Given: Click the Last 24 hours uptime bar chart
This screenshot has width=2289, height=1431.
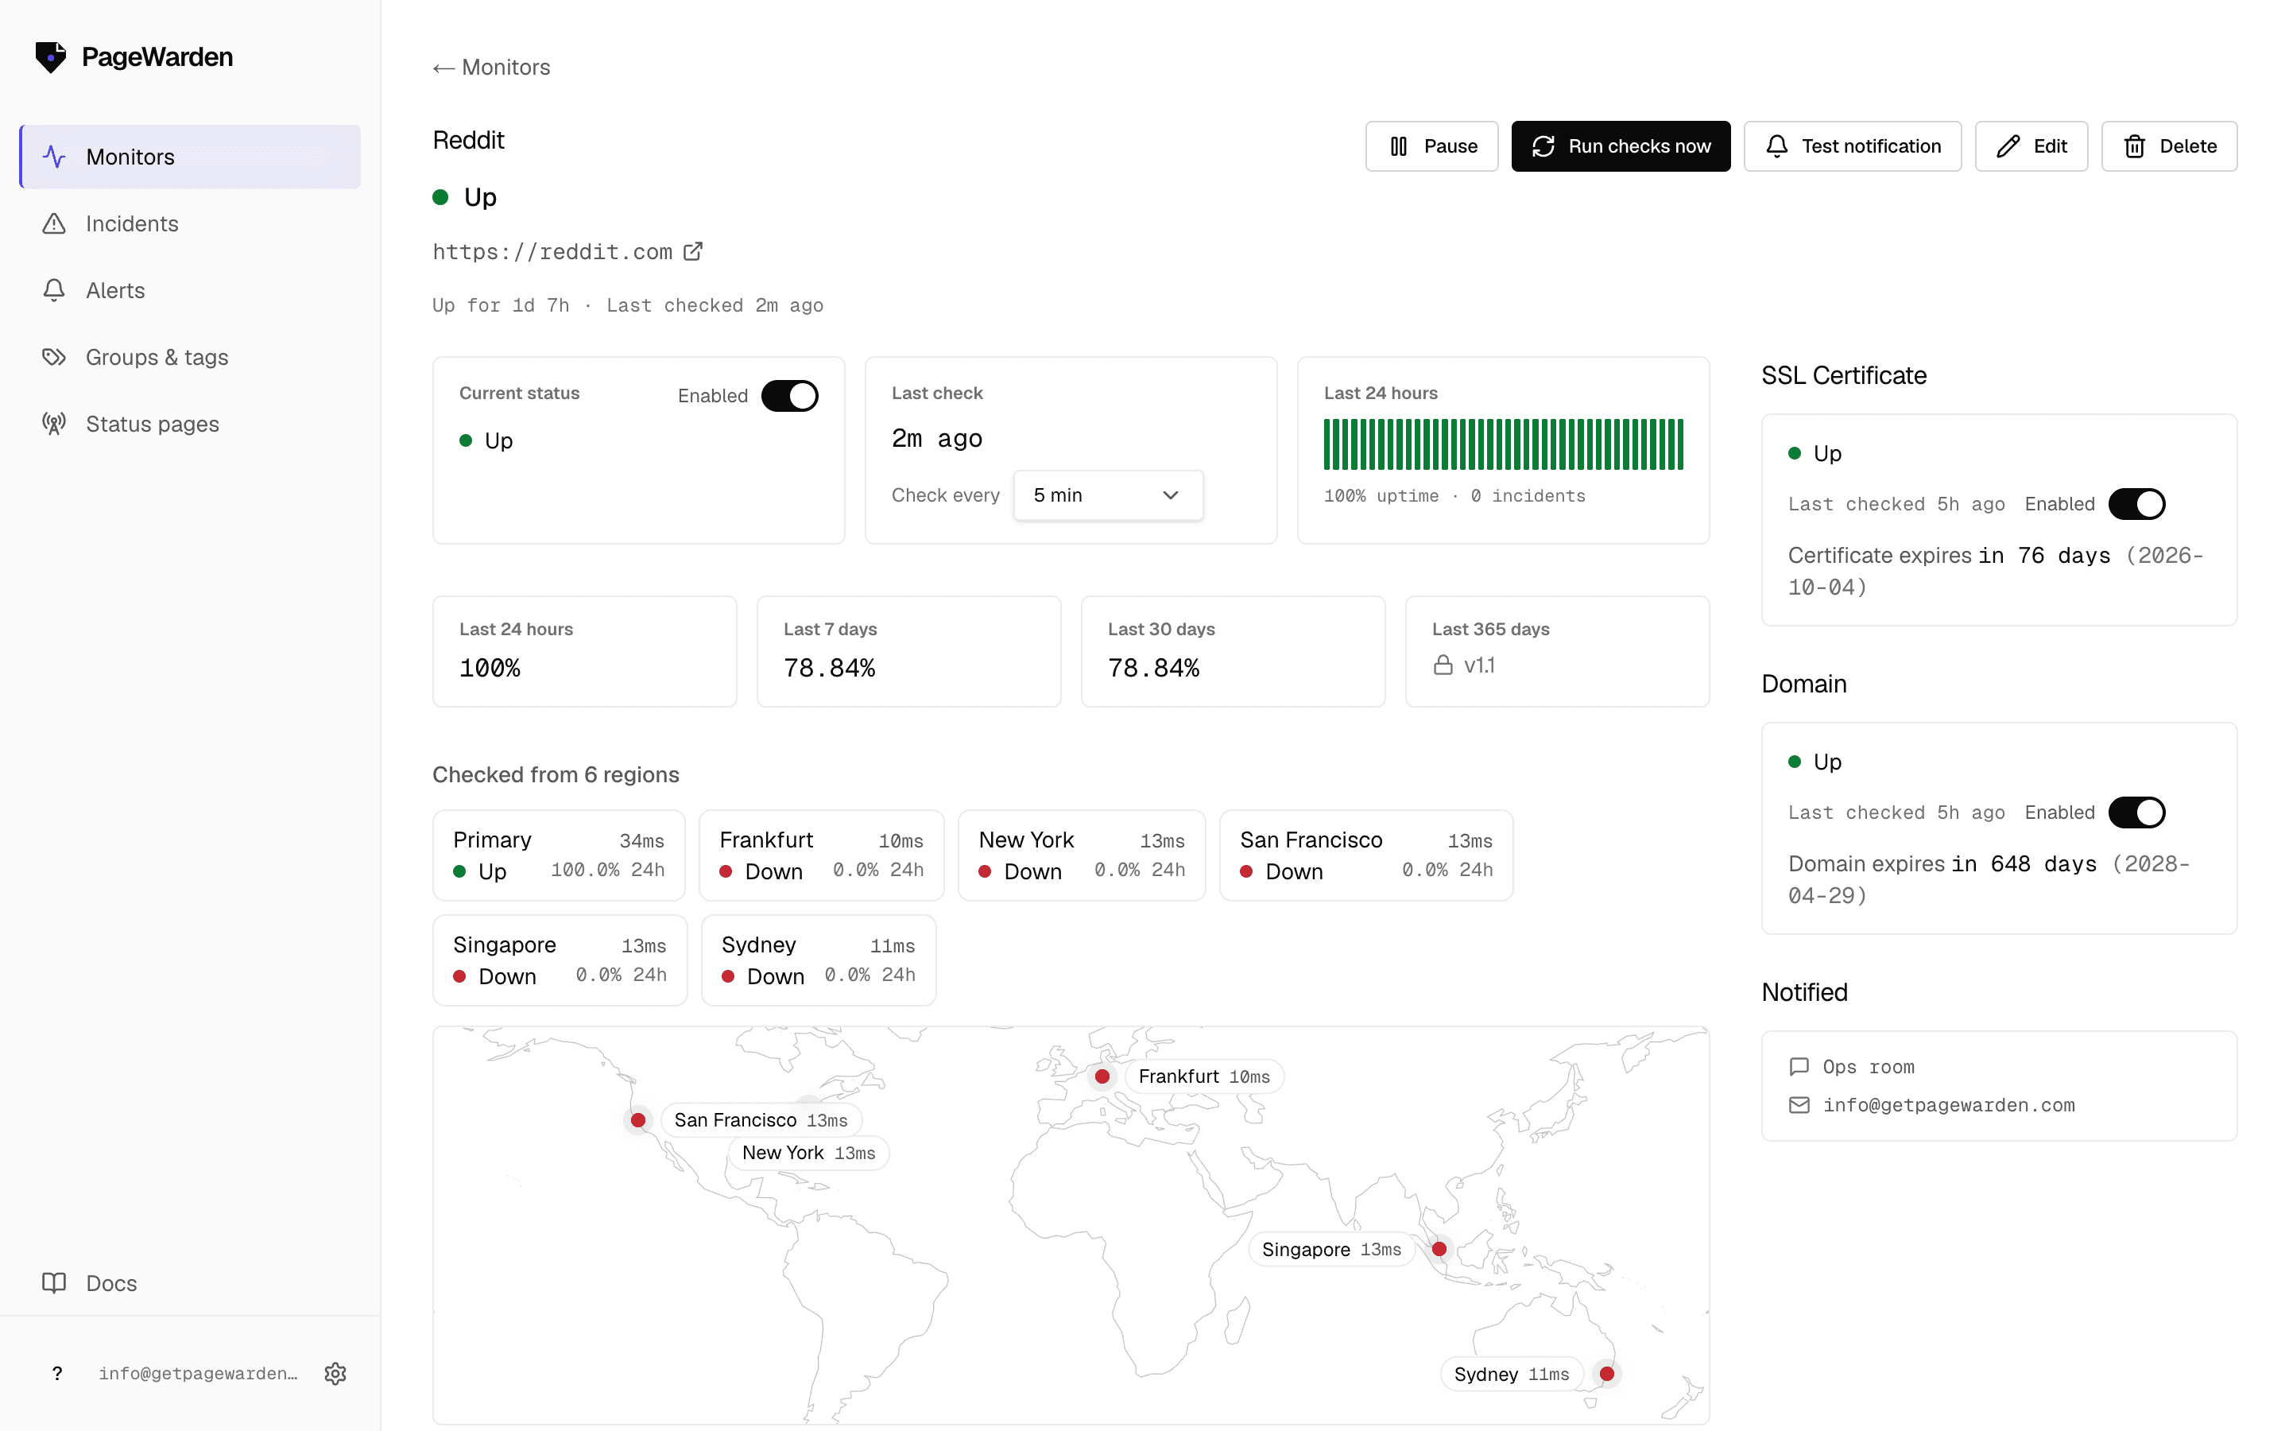Looking at the screenshot, I should click(1503, 444).
